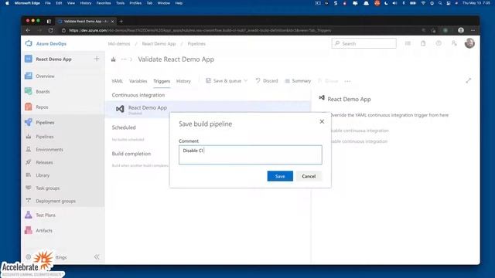The height and width of the screenshot is (278, 495).
Task: Open Spotlight search in menu bar
Action: (440, 3)
